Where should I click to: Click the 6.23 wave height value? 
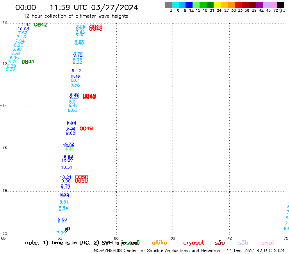(19, 45)
